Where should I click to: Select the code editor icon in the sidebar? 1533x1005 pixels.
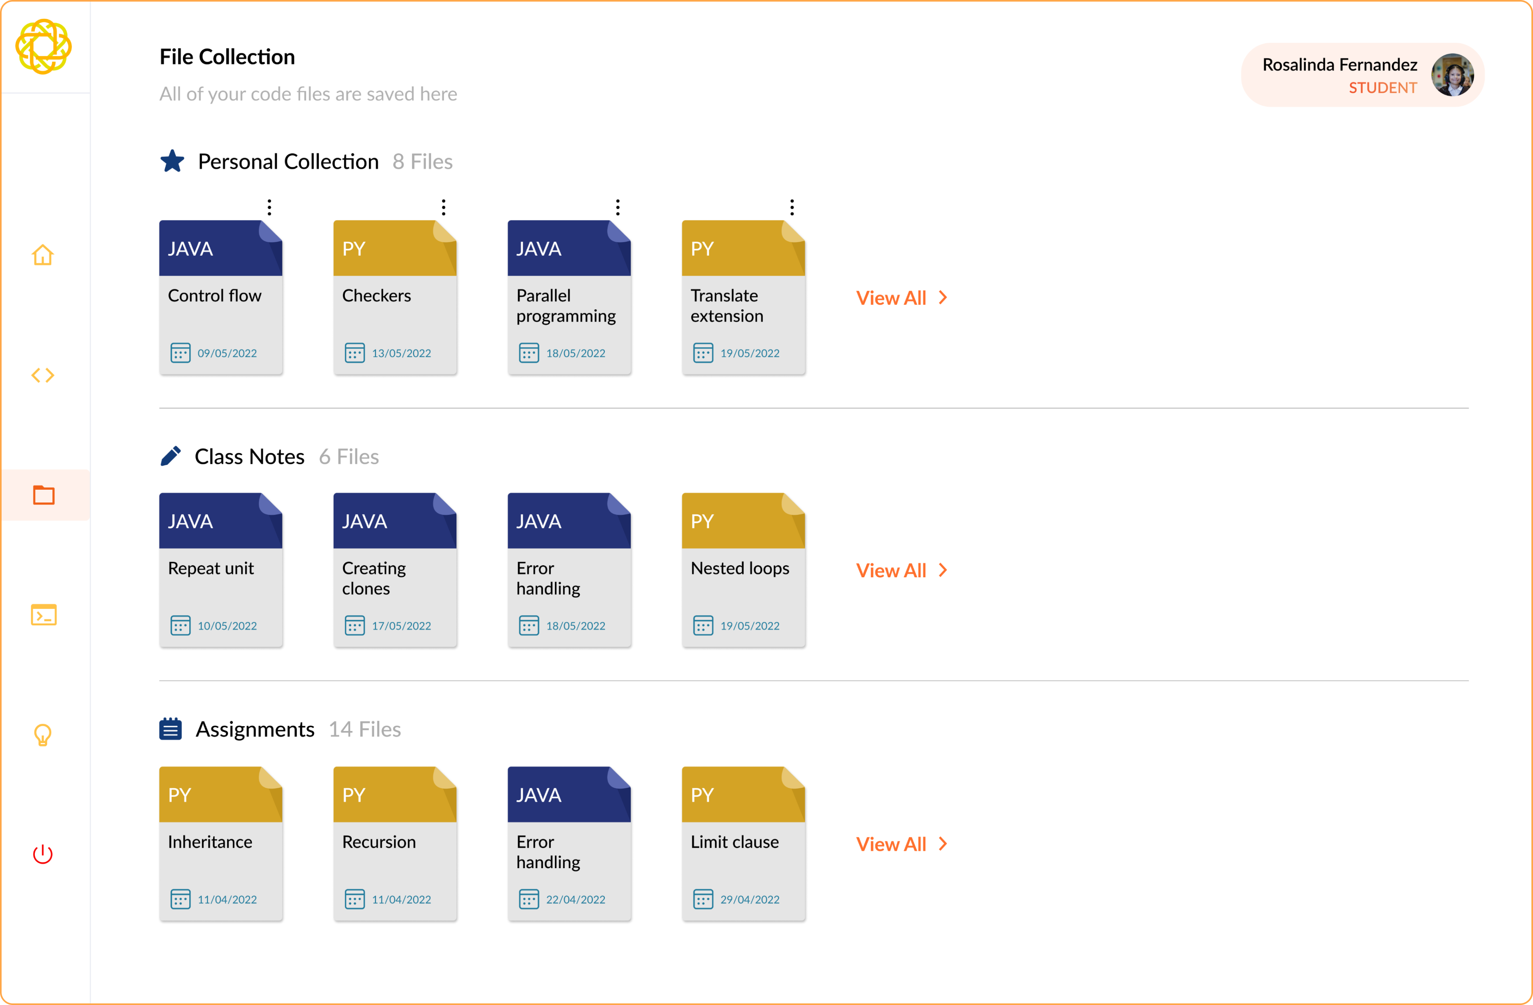point(42,376)
